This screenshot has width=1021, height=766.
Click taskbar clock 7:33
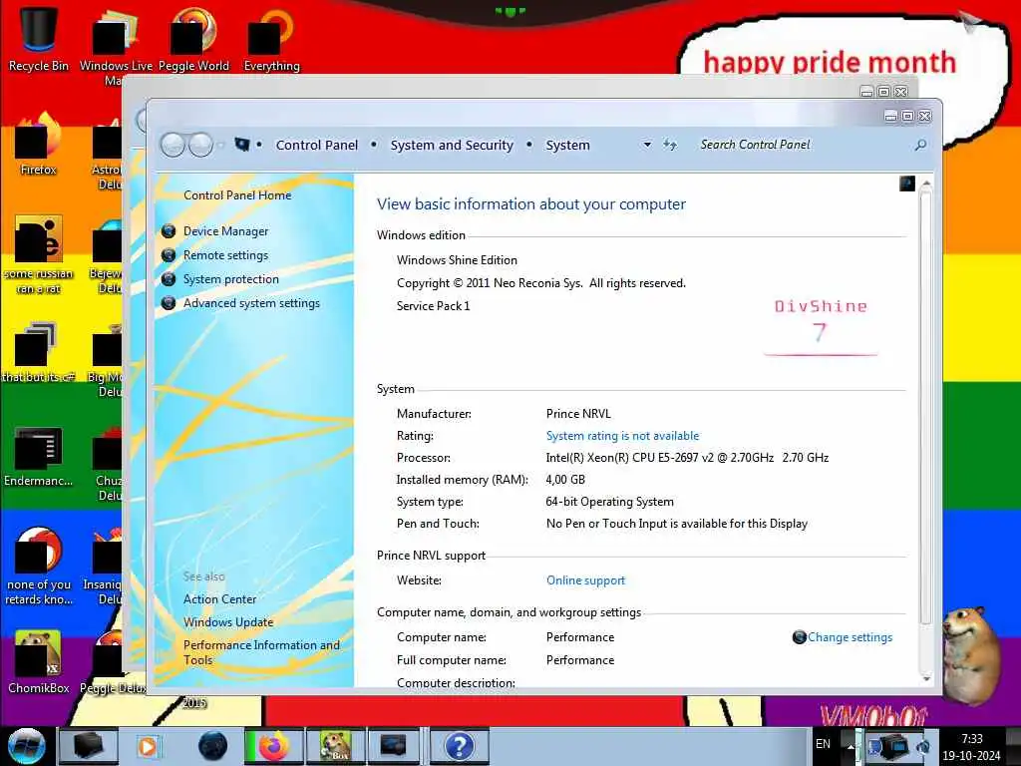971,747
